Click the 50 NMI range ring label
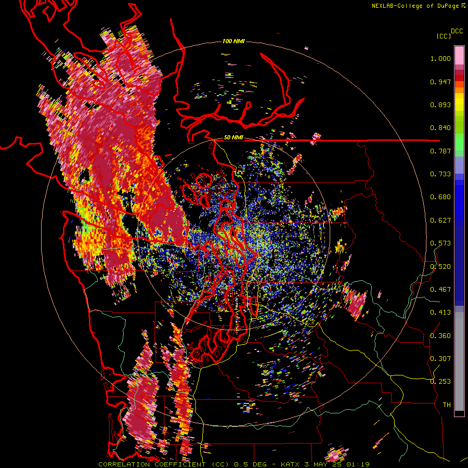Viewport: 468px width, 468px height. (233, 138)
